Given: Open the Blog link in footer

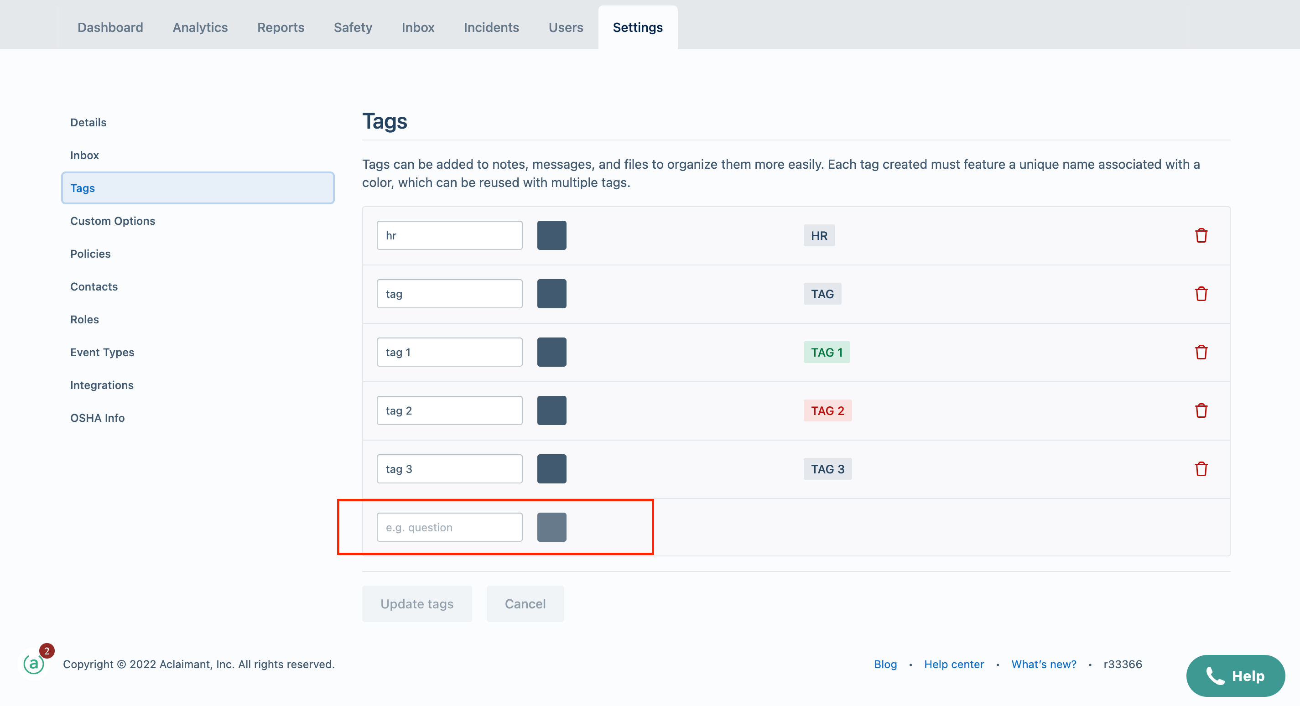Looking at the screenshot, I should [x=885, y=664].
